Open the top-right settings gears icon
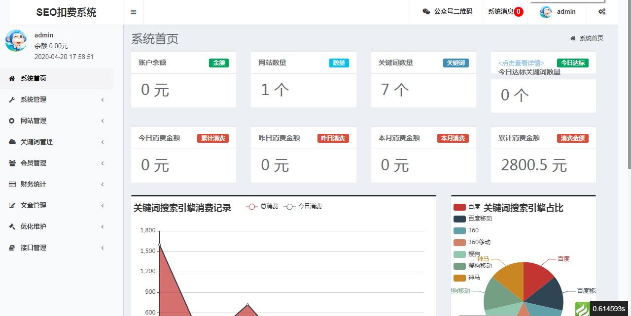 pyautogui.click(x=602, y=12)
